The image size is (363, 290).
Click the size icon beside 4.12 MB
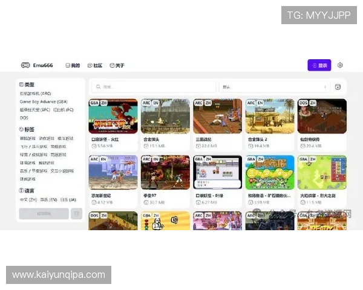click(x=94, y=202)
